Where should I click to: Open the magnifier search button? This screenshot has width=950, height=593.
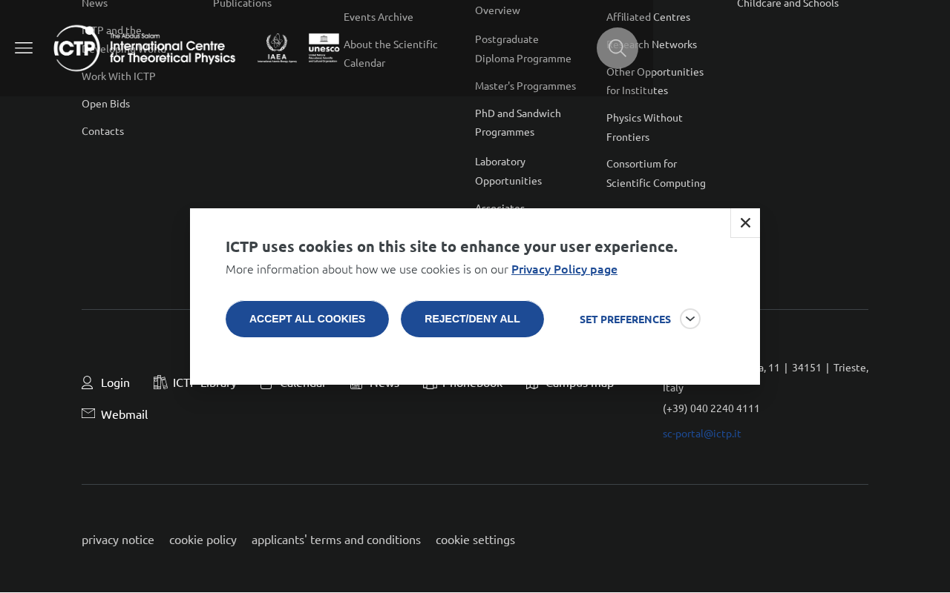617,48
